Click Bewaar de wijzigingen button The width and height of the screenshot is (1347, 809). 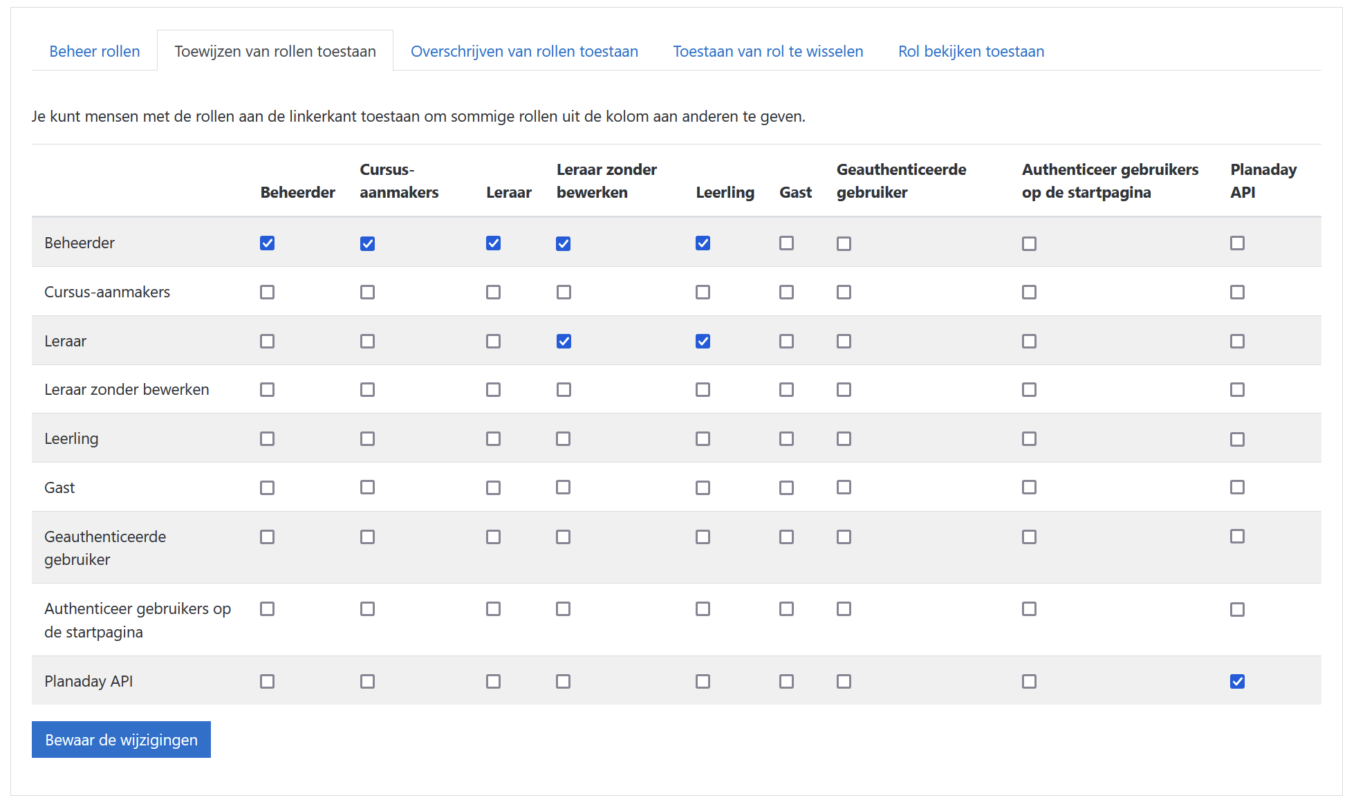tap(121, 740)
